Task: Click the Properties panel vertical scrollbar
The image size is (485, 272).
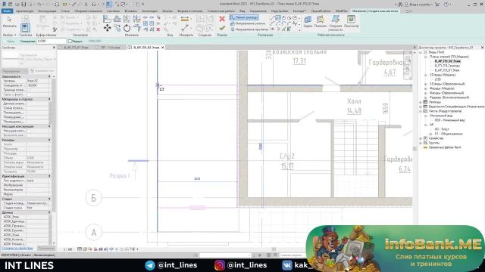Action: (x=54, y=145)
